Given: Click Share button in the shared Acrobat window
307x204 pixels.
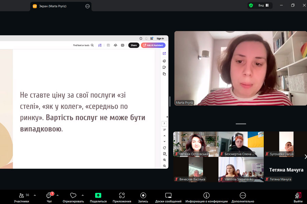Looking at the screenshot, I should click(134, 45).
